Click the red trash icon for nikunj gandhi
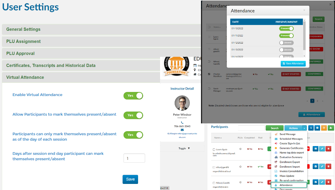The width and height of the screenshot is (335, 190). point(328,166)
